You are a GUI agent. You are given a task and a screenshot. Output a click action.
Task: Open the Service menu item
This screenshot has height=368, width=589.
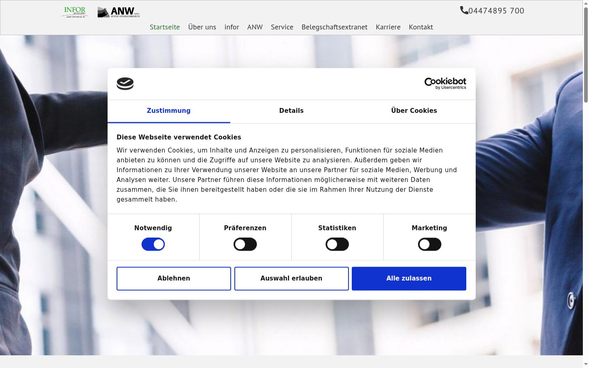coord(282,27)
